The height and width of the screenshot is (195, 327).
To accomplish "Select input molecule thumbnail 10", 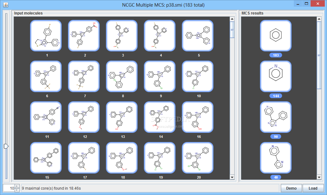I will pyautogui.click(x=198, y=76).
